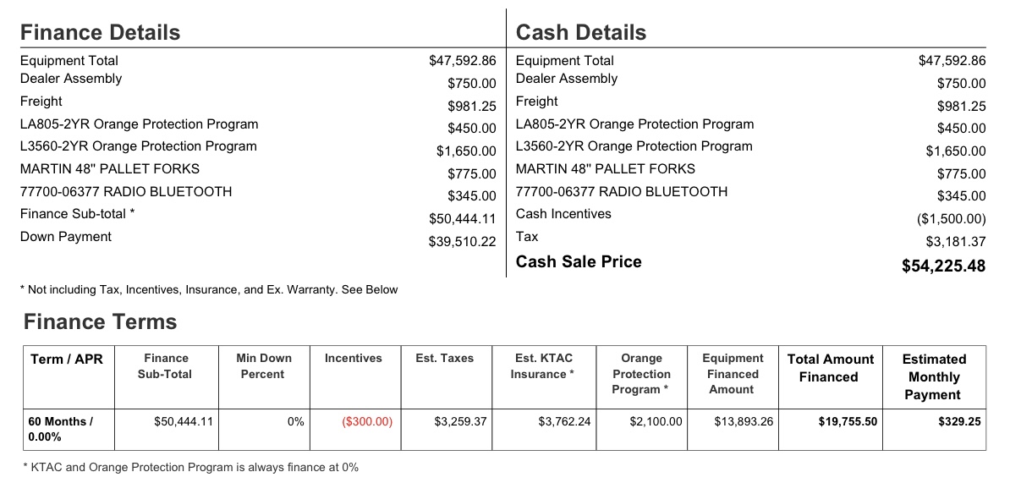Select the Tax amount $3,181.37
1010x494 pixels.
click(x=956, y=242)
